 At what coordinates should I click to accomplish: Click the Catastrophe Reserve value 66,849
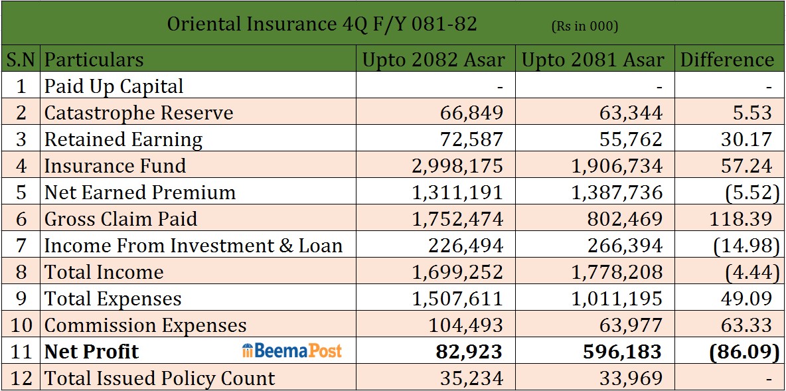(471, 113)
